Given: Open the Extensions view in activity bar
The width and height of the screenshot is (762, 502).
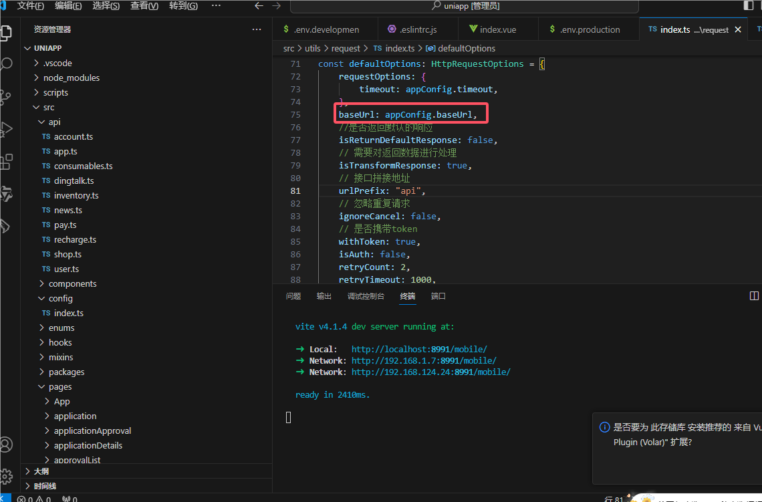Looking at the screenshot, I should click(x=6, y=162).
